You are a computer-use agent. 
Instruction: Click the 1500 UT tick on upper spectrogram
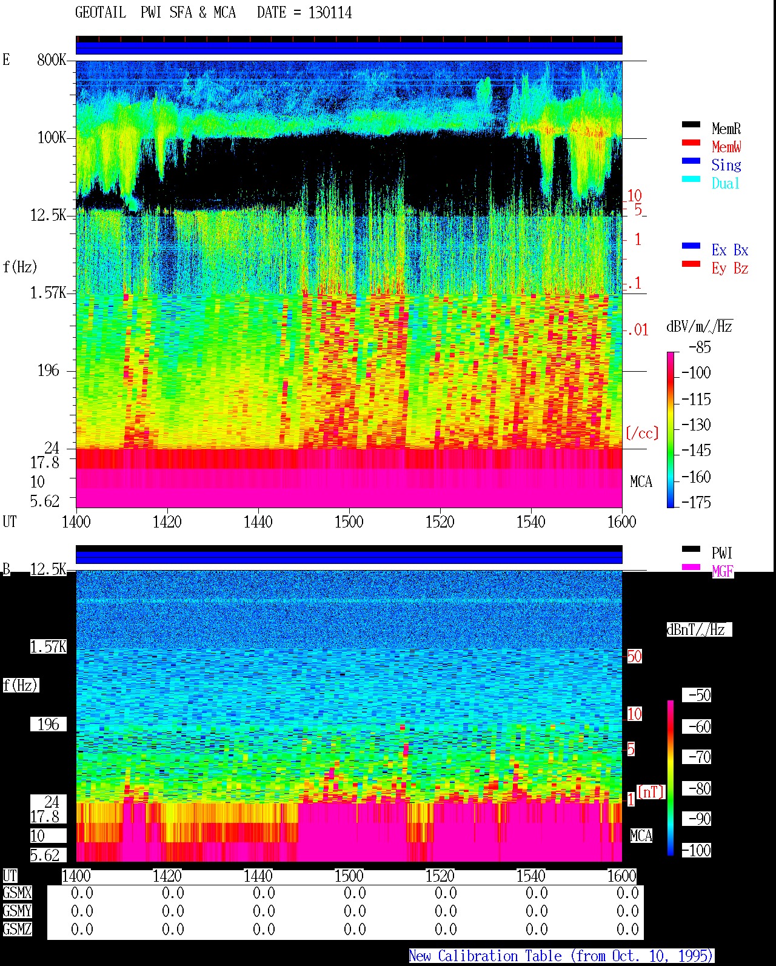tap(349, 522)
